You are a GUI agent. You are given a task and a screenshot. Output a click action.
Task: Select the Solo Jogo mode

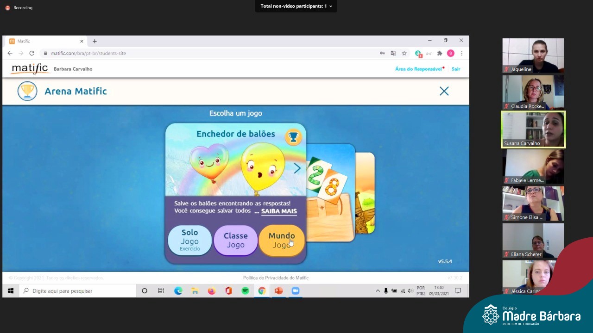click(x=189, y=240)
